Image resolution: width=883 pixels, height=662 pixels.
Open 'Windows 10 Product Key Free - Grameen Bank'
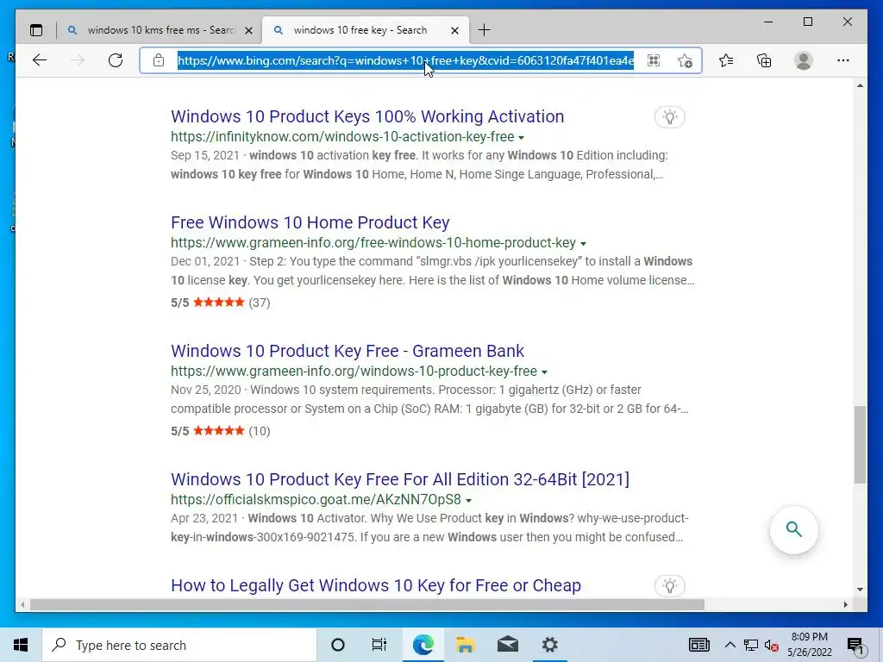(x=348, y=351)
